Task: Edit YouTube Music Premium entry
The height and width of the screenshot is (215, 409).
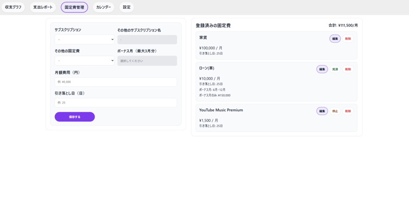Action: pyautogui.click(x=322, y=111)
